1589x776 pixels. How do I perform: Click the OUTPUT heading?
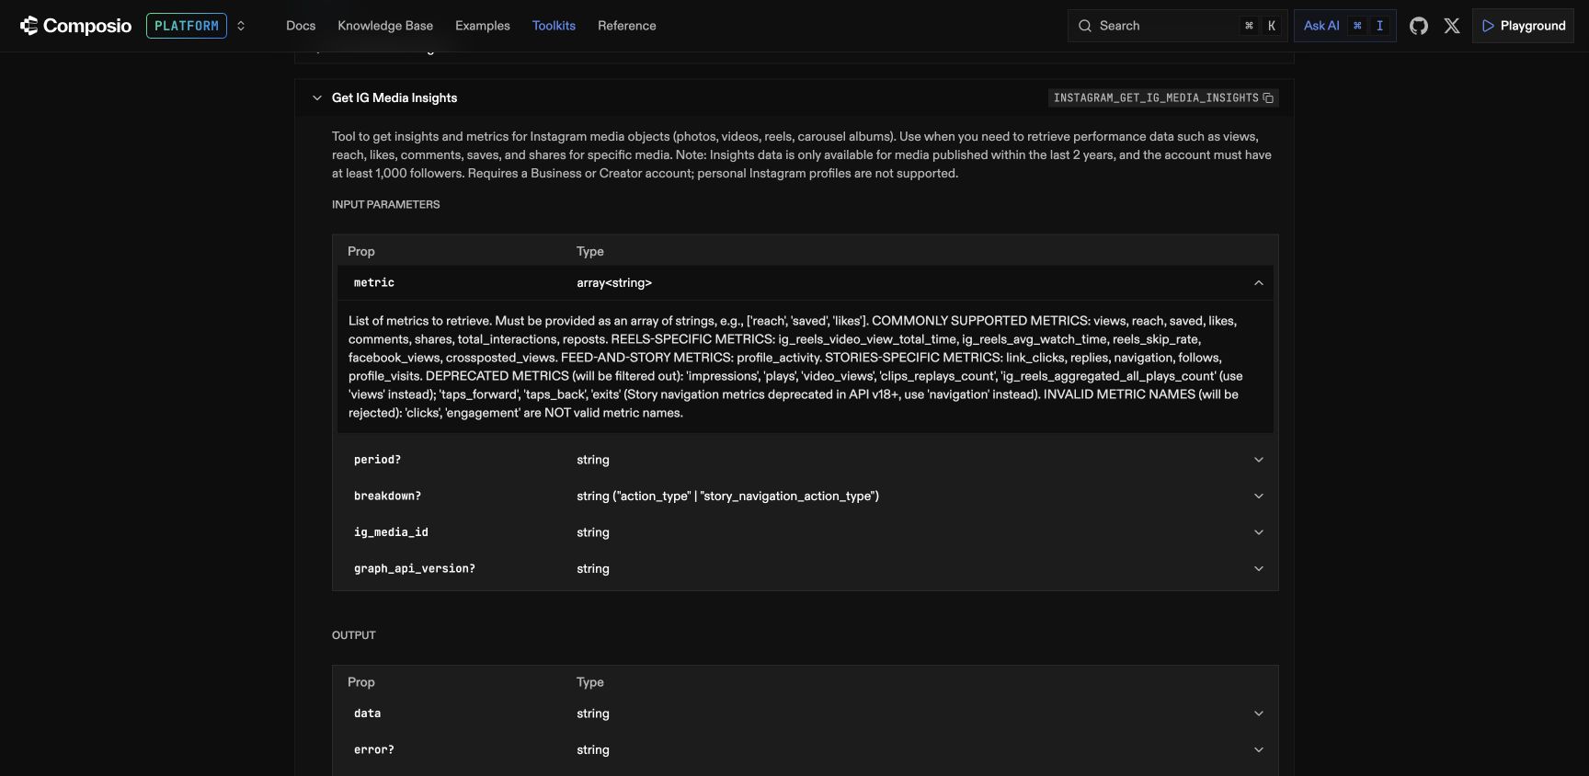click(354, 635)
